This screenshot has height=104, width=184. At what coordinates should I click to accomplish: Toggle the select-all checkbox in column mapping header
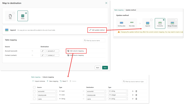point(34,87)
